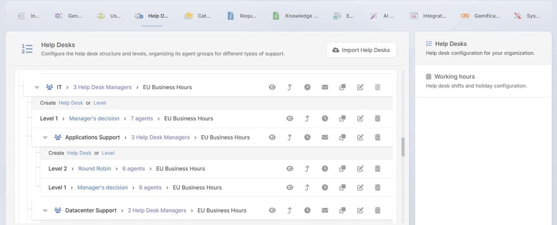Click the upward arrow icon in Applications Support row
This screenshot has height=225, width=557.
point(289,137)
